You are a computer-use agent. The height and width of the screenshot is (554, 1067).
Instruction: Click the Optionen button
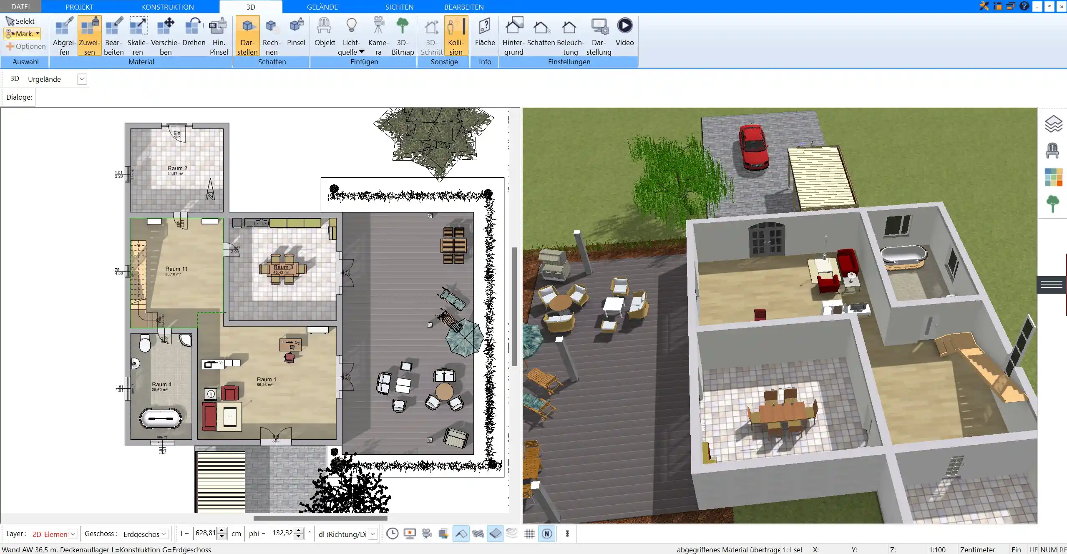(25, 46)
